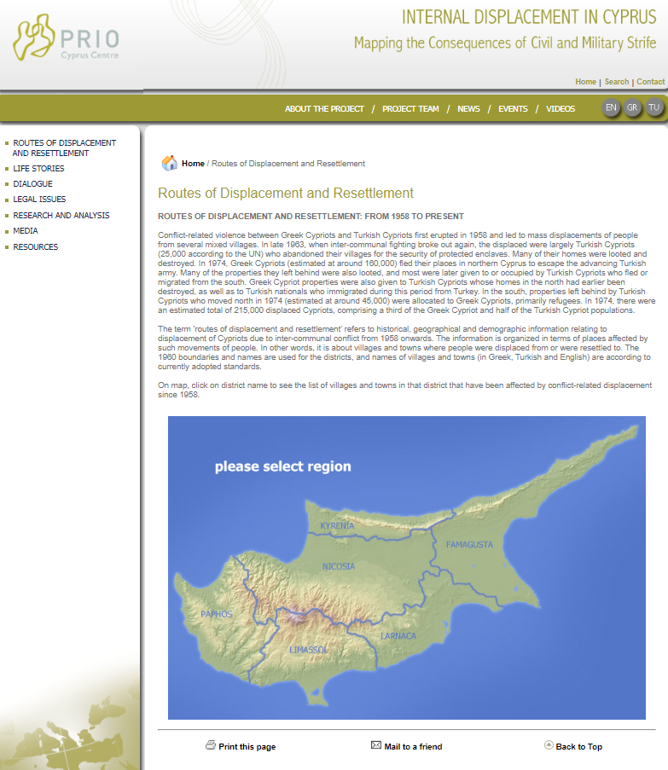Go to the Videos section

(x=561, y=109)
